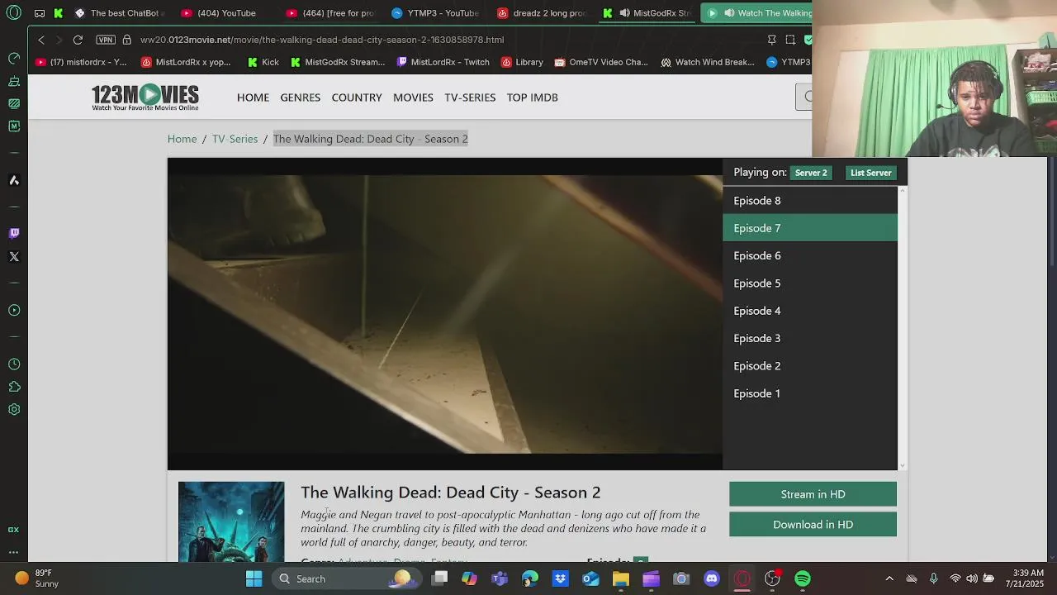Open Spotify from taskbar

point(803,578)
